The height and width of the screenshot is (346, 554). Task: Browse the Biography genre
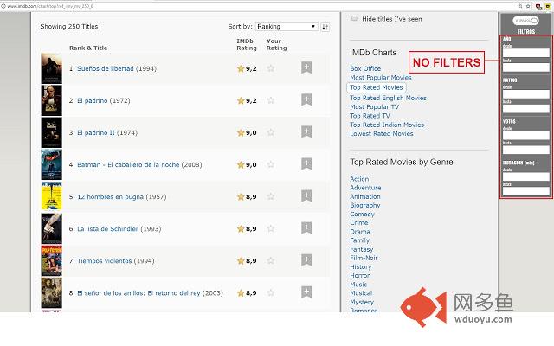click(365, 205)
